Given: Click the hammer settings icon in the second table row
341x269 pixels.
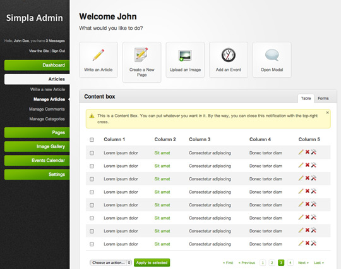Looking at the screenshot, I should pyautogui.click(x=314, y=165).
